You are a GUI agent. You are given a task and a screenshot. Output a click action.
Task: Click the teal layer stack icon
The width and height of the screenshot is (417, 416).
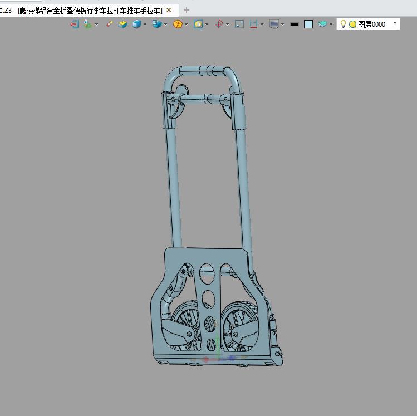coord(322,24)
